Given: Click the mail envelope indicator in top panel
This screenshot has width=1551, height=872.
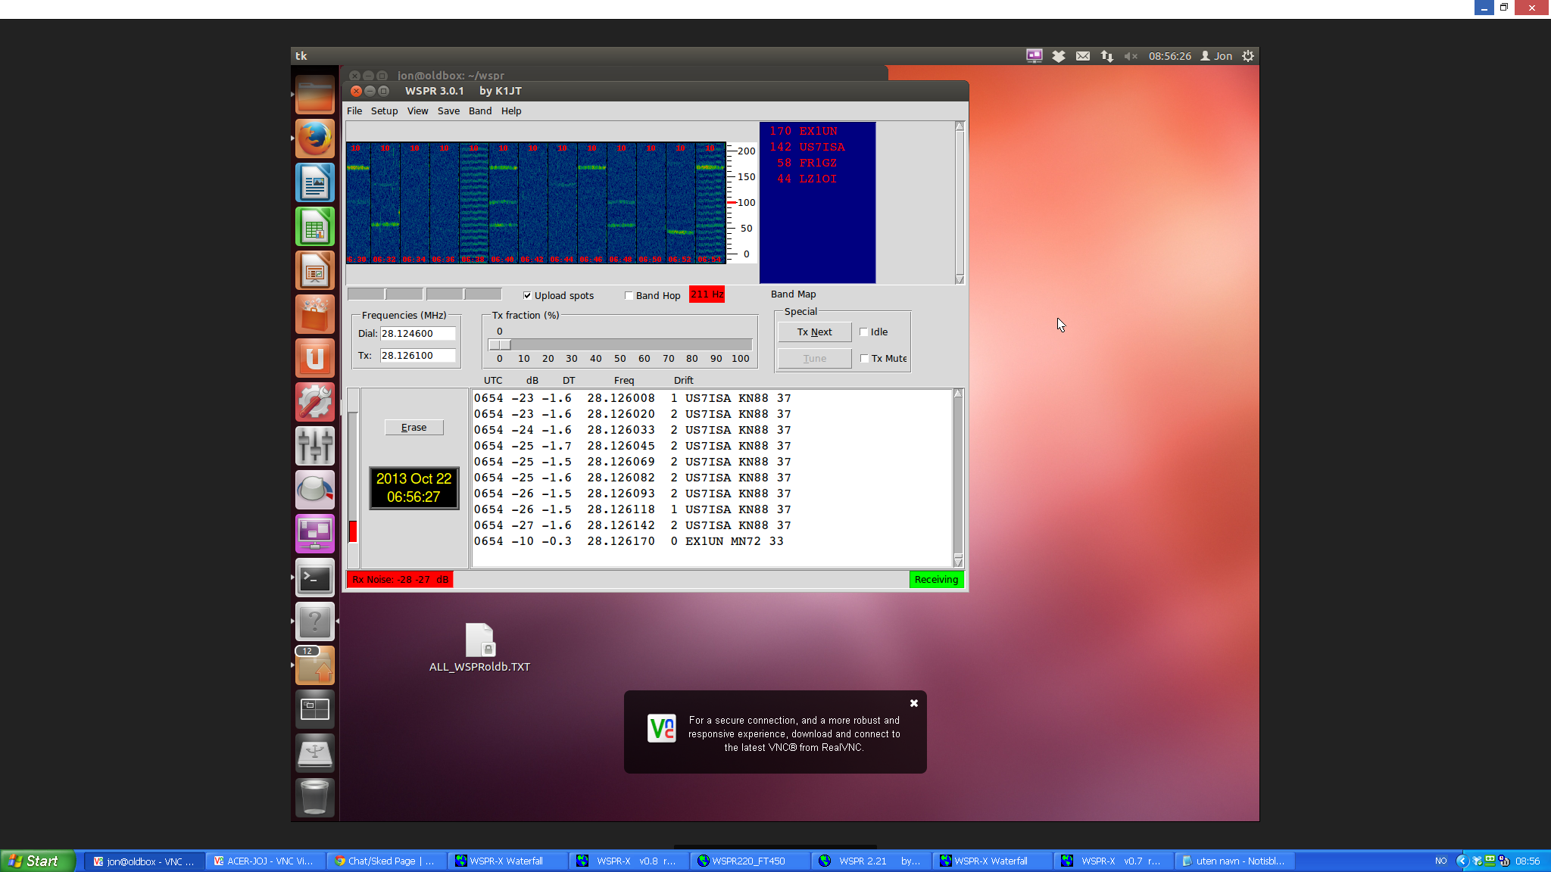Looking at the screenshot, I should coord(1083,56).
